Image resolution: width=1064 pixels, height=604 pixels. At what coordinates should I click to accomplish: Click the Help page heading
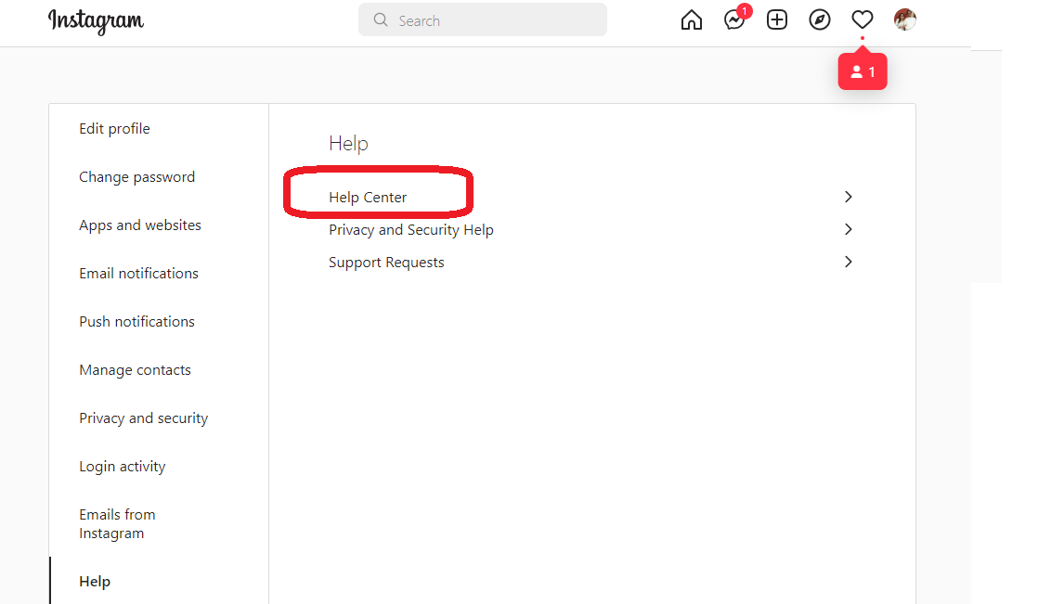(x=349, y=144)
